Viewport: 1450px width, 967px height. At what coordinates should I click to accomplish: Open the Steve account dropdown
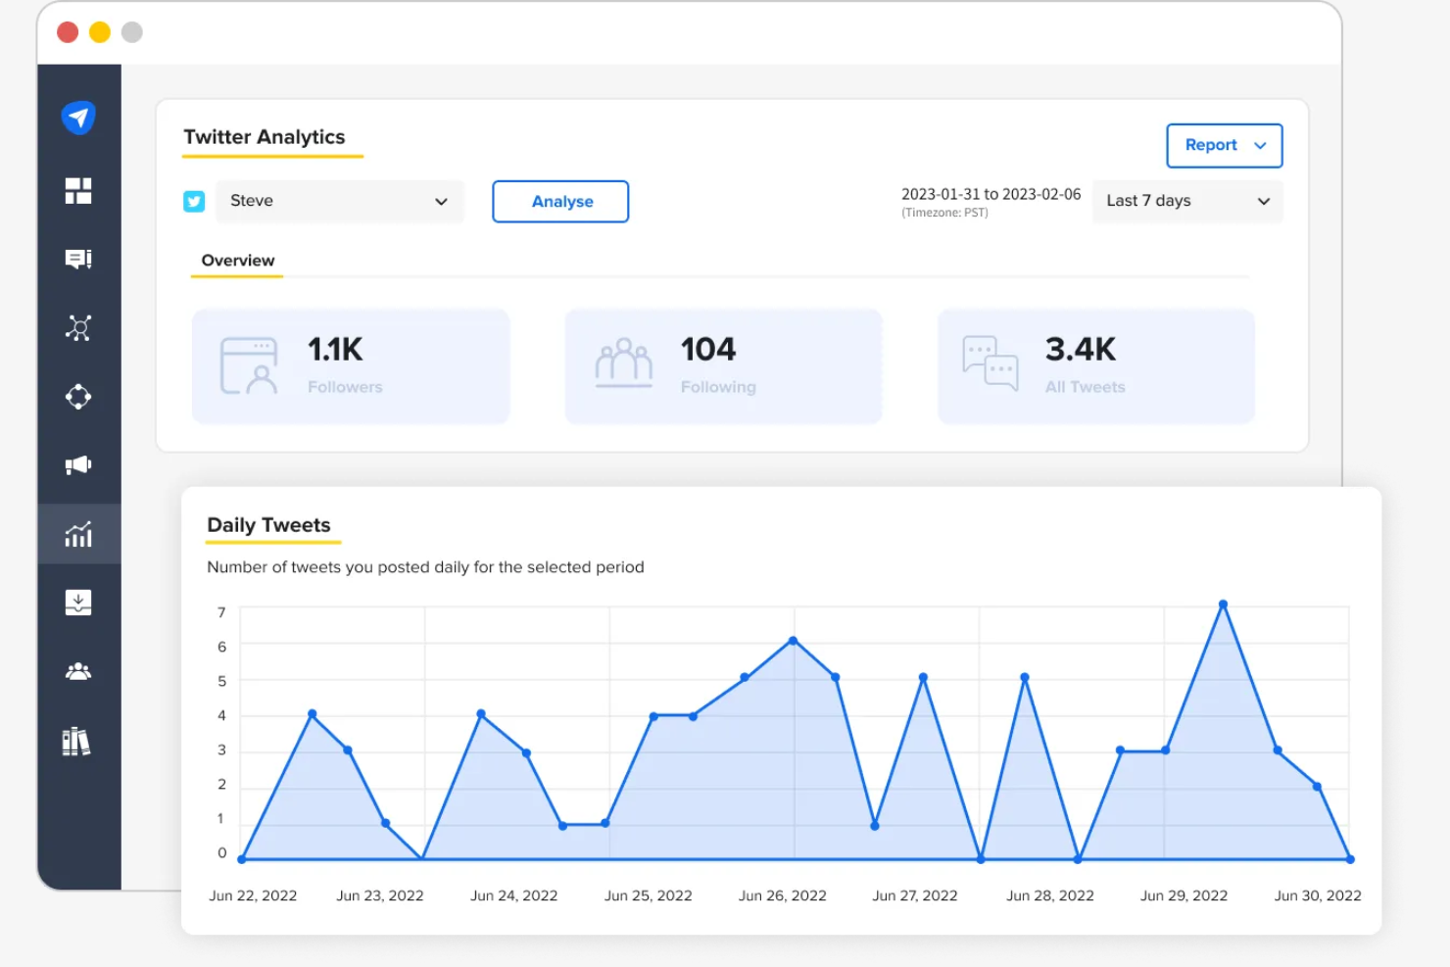pyautogui.click(x=339, y=201)
